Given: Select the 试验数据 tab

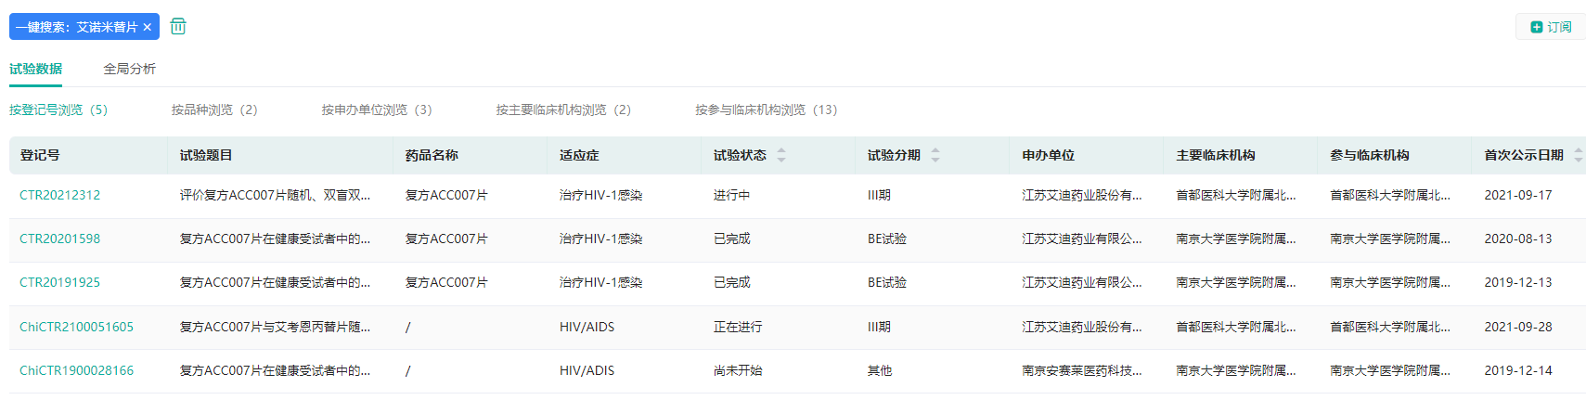Looking at the screenshot, I should pyautogui.click(x=35, y=69).
